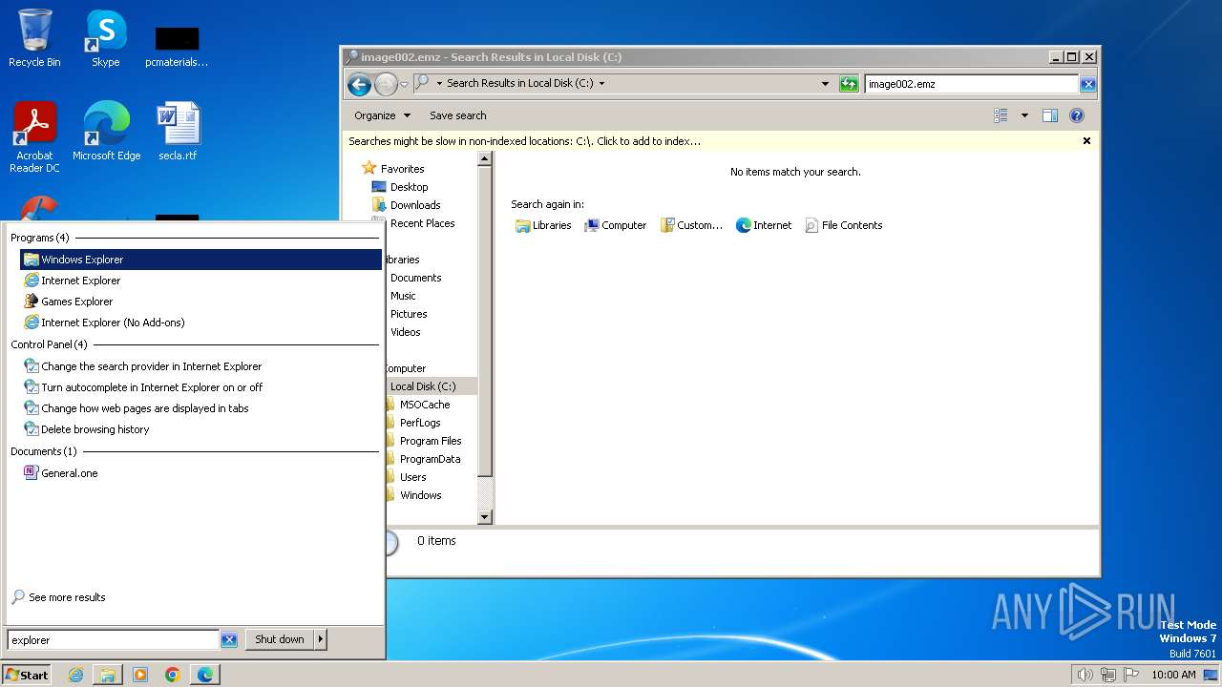Open Microsoft Edge desktop shortcut

click(106, 131)
